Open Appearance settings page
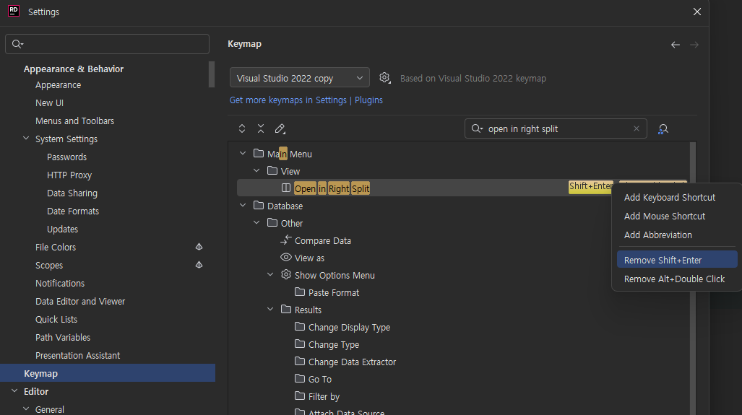Screen dimensions: 742x415 59,85
